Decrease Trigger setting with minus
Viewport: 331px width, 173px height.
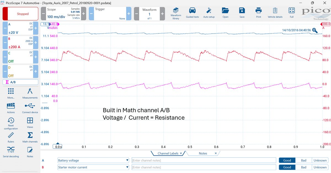coord(91,14)
